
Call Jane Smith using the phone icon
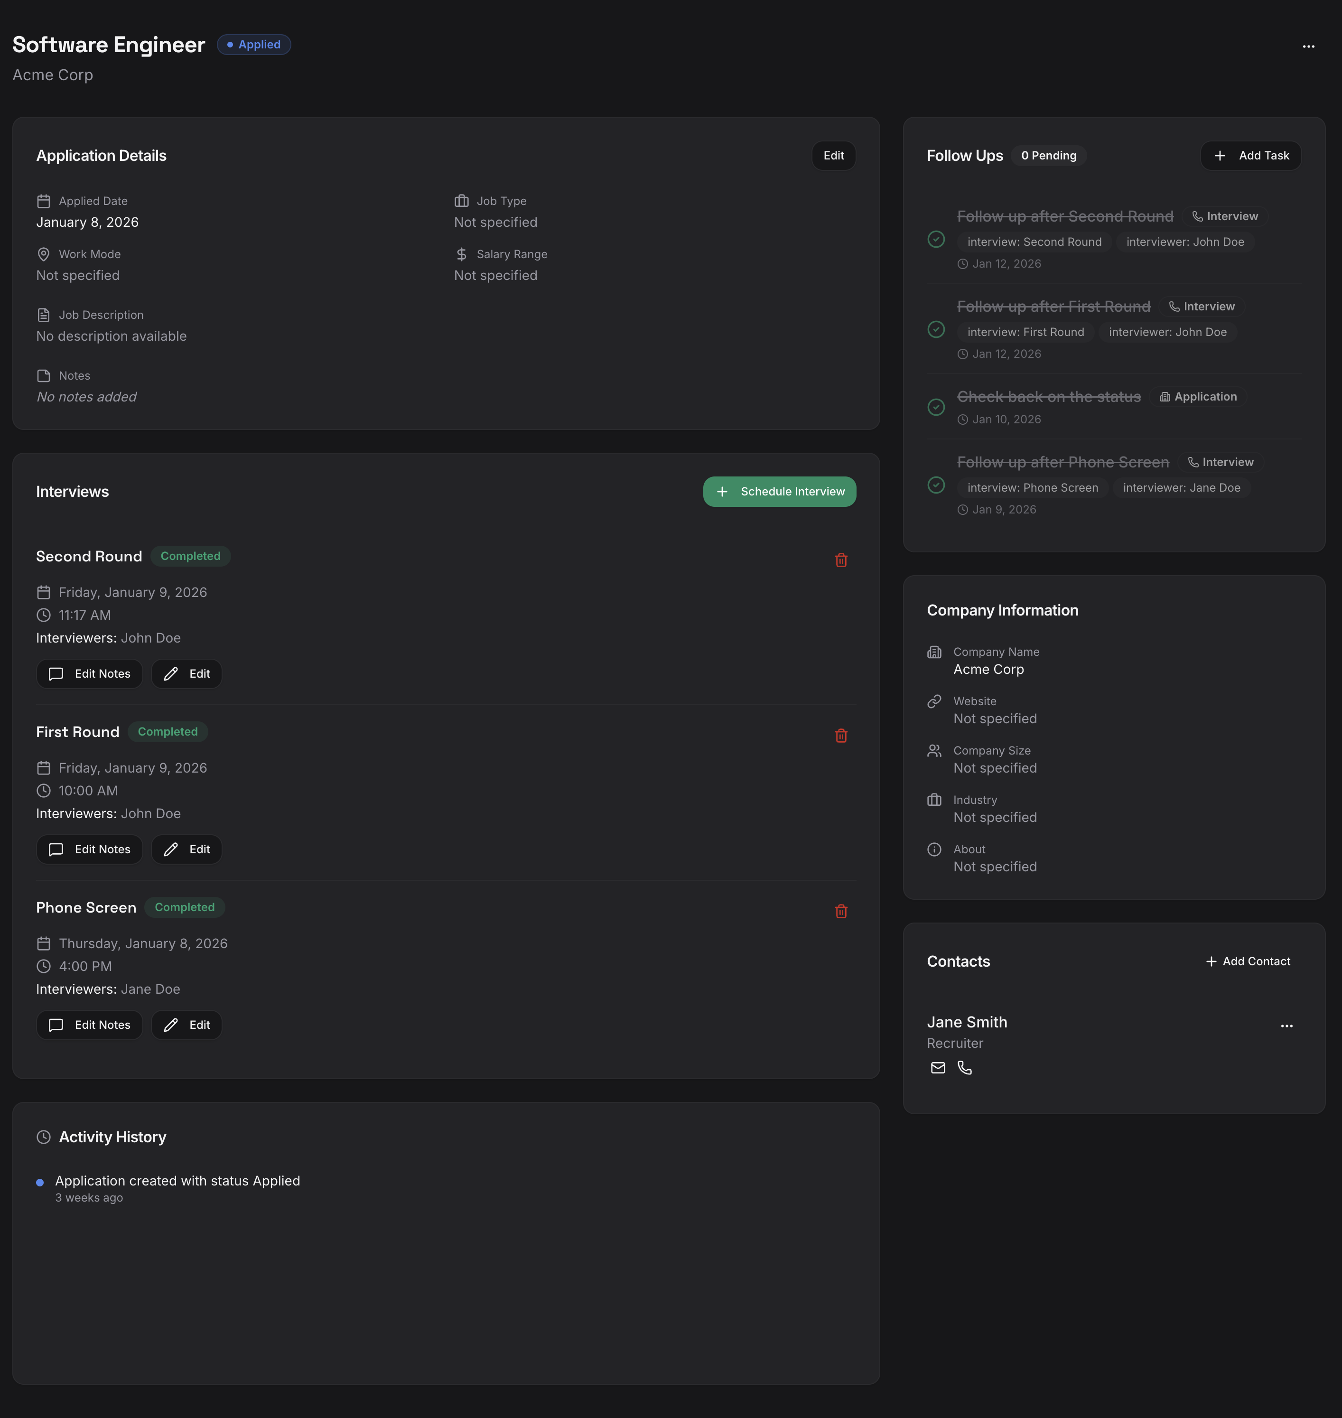pos(965,1067)
